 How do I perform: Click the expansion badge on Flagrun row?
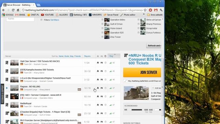pyautogui.click(x=79, y=90)
